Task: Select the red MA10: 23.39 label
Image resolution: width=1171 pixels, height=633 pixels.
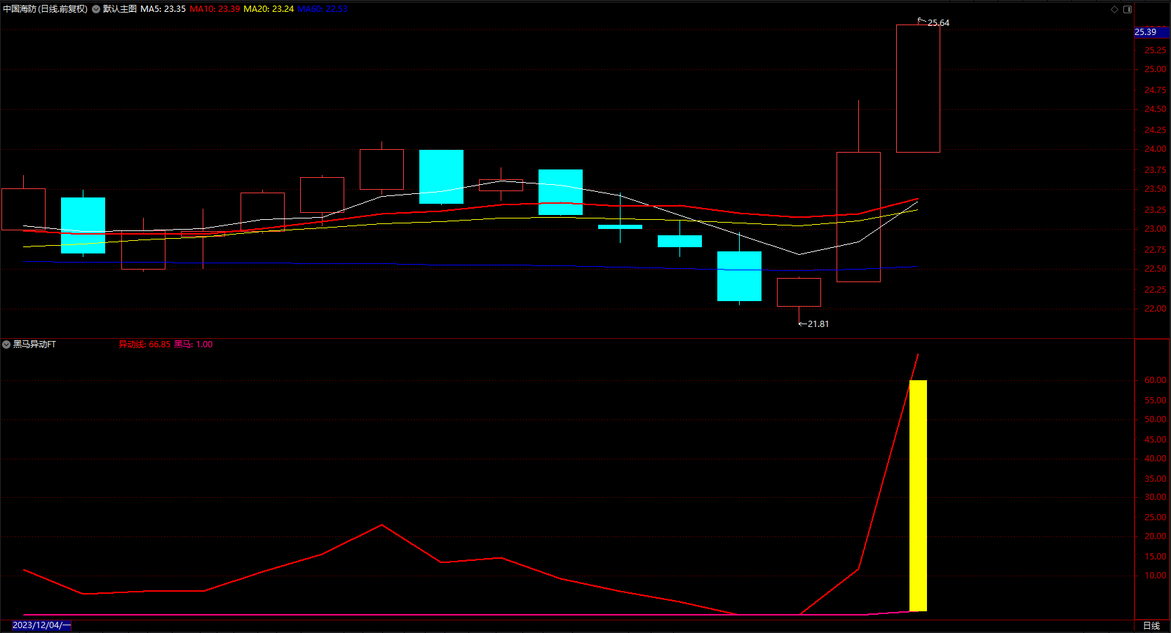Action: click(x=215, y=9)
